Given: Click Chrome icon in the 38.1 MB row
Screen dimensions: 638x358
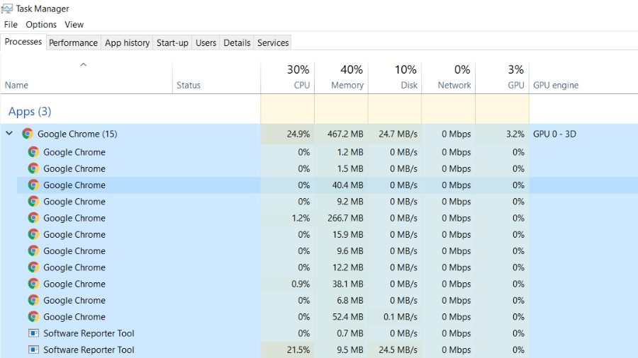Looking at the screenshot, I should pos(33,284).
